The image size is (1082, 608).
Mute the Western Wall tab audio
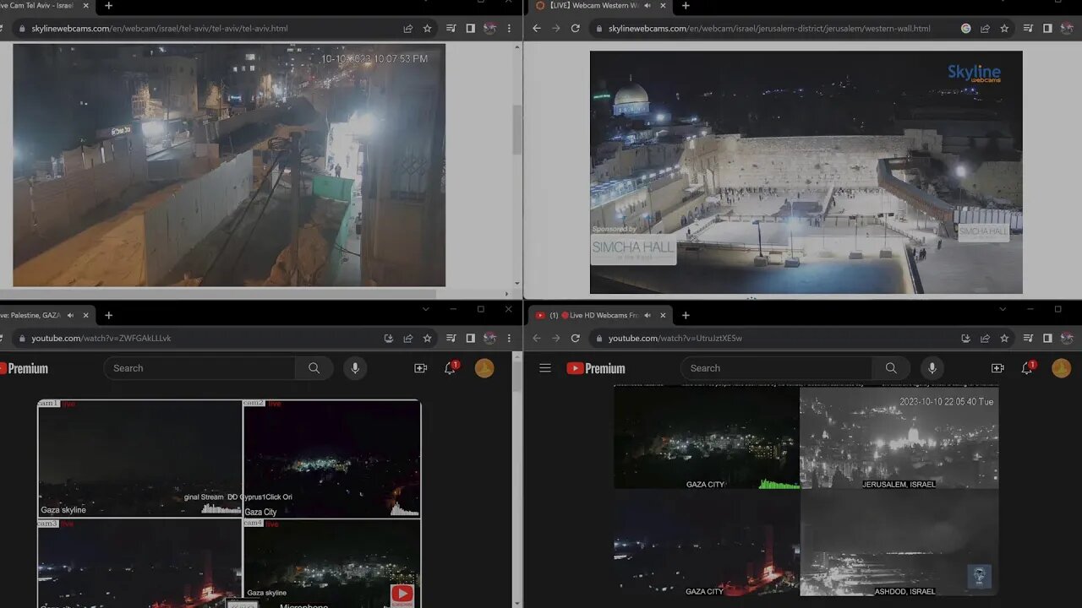click(x=648, y=6)
